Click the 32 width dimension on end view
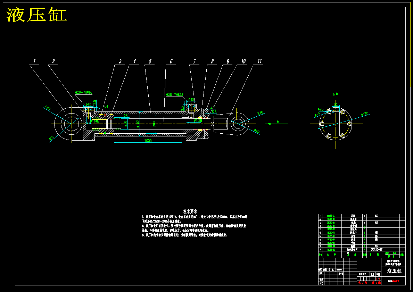The image size is (413, 292). (x=336, y=105)
